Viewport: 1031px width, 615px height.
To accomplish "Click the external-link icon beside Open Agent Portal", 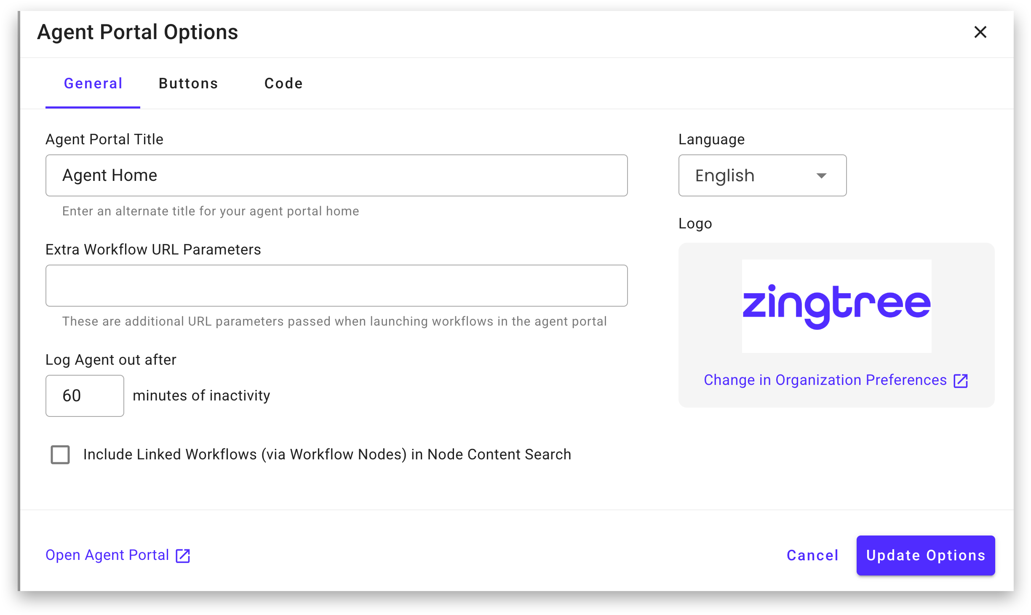I will pyautogui.click(x=183, y=556).
